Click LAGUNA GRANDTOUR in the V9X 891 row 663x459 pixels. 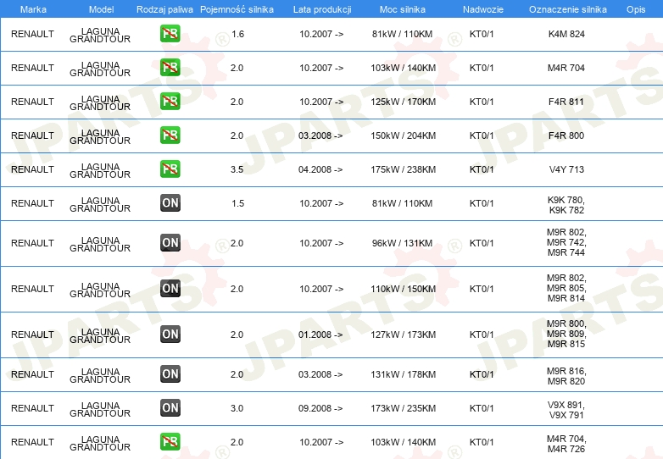(x=100, y=409)
